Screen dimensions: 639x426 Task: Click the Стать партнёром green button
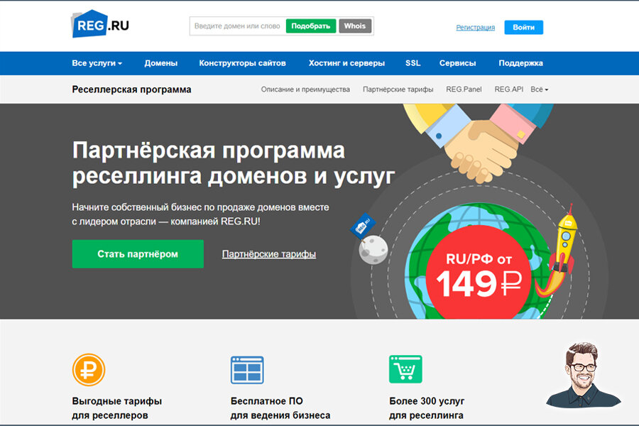coord(138,254)
